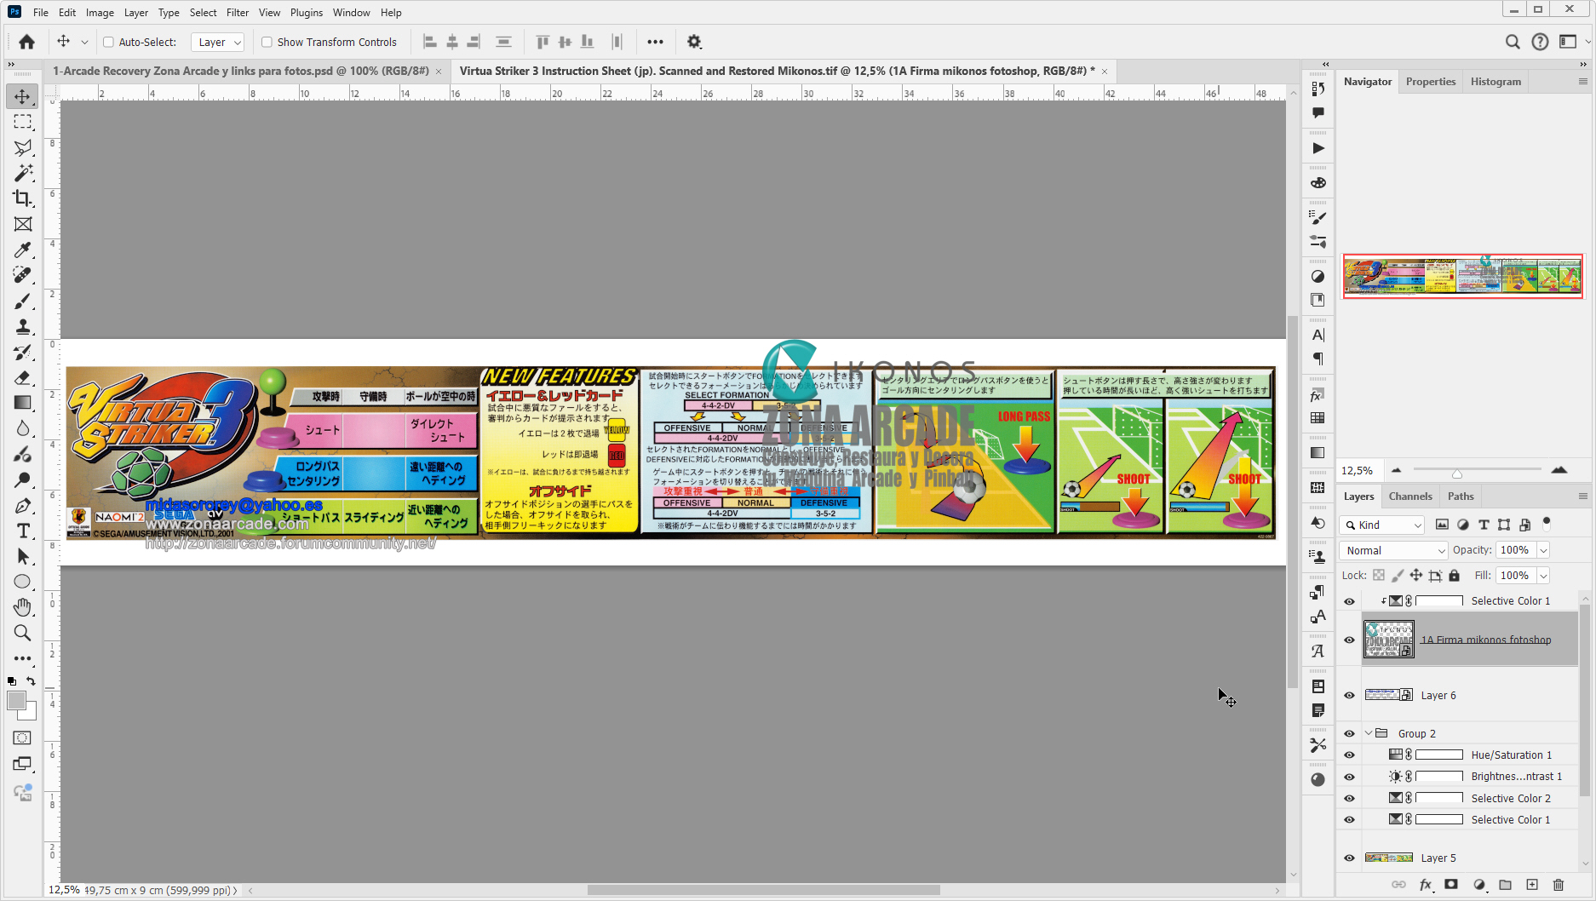This screenshot has height=901, width=1596.
Task: Open the Plugins menu
Action: 307,13
